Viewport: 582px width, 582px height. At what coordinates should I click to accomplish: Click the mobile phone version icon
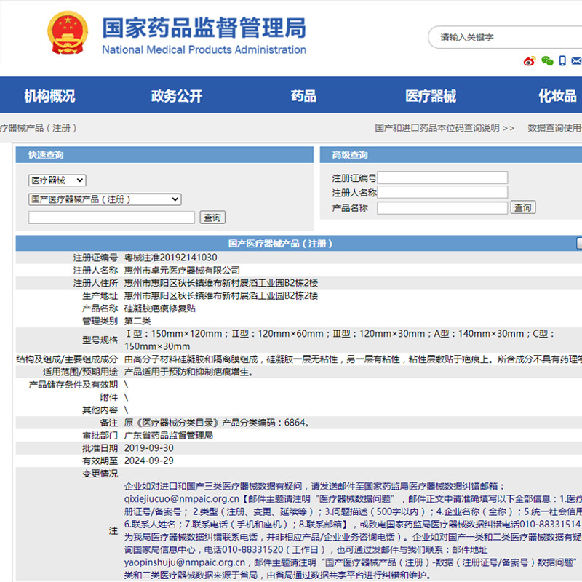562,61
